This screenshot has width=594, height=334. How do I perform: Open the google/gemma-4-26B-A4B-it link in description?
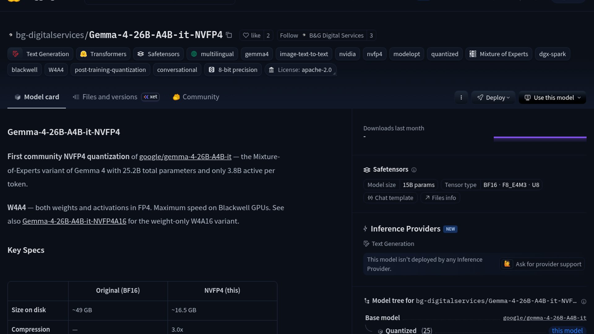[x=185, y=157]
